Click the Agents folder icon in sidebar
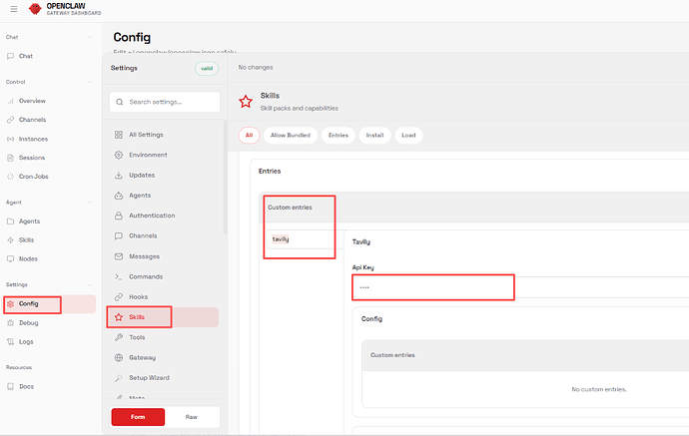This screenshot has height=436, width=689. [11, 221]
